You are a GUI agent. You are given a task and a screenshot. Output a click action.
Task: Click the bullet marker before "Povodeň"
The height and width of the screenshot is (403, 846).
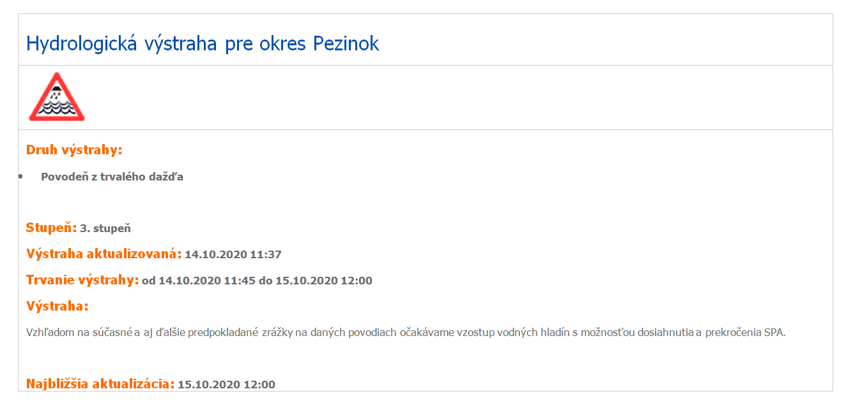click(x=21, y=176)
